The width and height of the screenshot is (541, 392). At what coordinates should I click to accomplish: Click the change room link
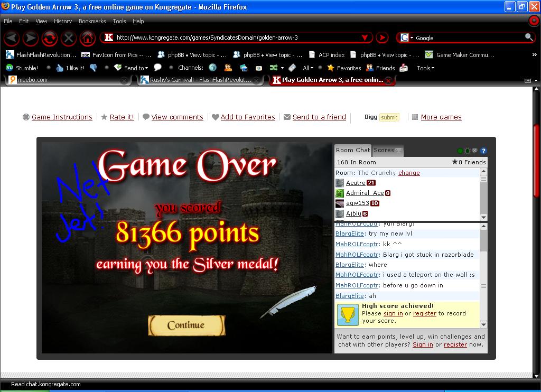coord(409,173)
